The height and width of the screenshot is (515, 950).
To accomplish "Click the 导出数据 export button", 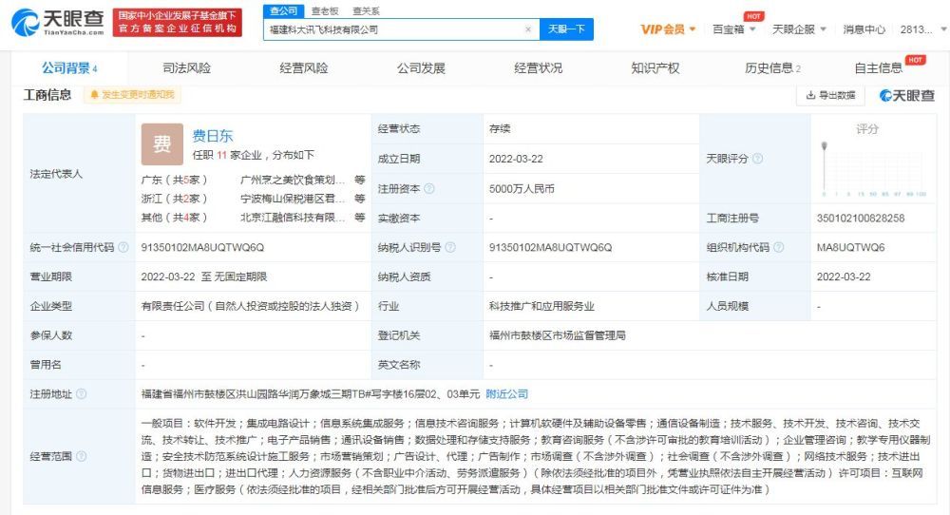I will (x=830, y=95).
